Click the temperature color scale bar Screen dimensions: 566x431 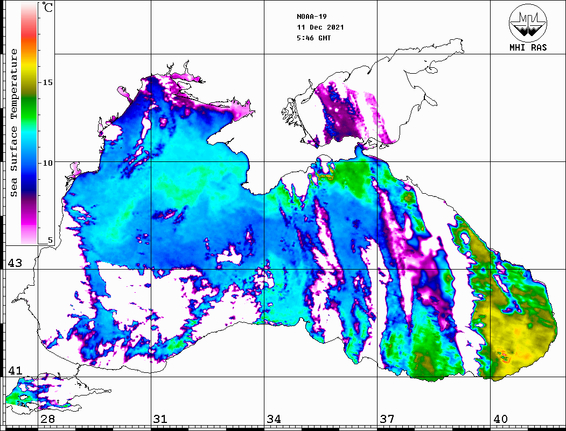pyautogui.click(x=29, y=123)
